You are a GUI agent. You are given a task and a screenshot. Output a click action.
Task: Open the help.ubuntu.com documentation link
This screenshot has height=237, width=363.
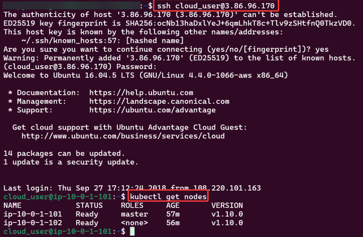coord(141,93)
